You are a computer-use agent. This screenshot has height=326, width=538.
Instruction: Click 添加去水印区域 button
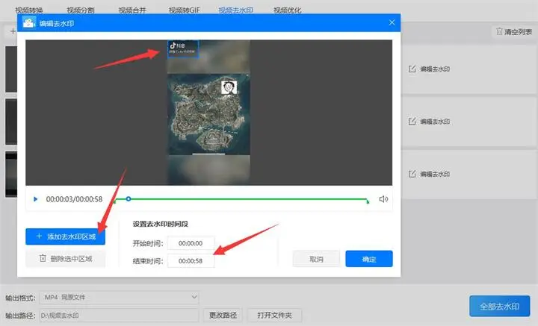[65, 236]
